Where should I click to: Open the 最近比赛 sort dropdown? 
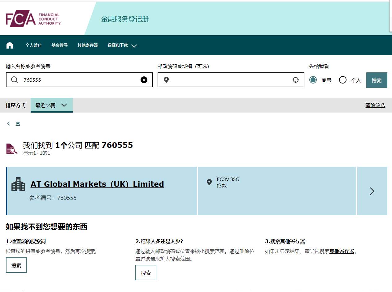51,105
